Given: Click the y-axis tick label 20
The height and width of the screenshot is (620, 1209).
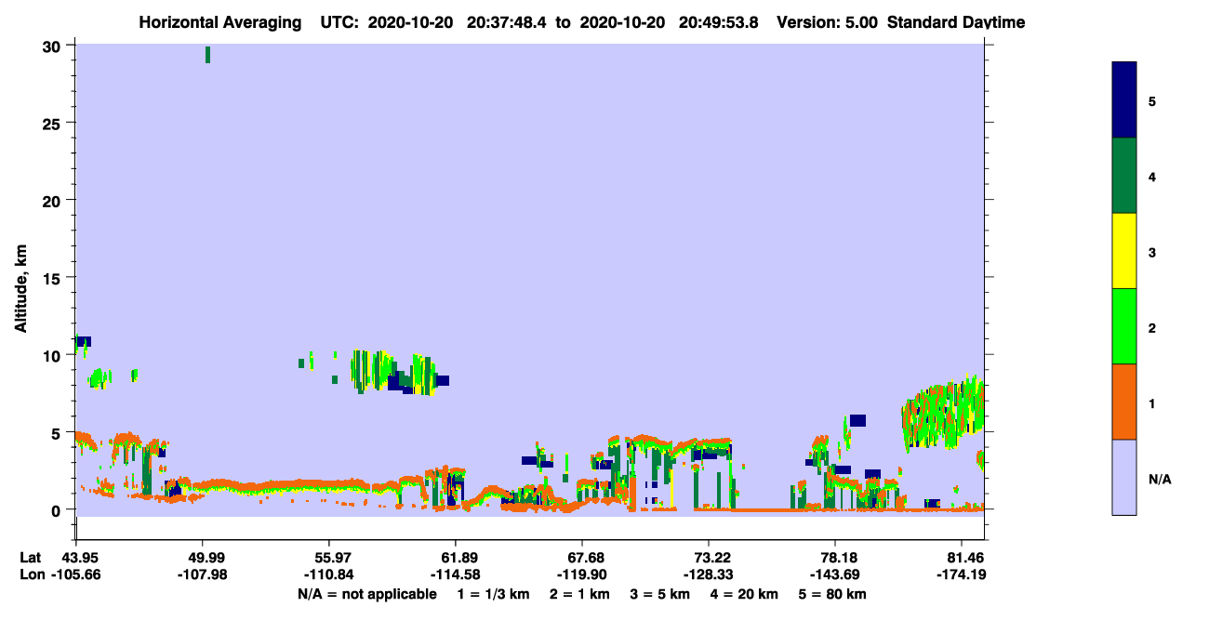Looking at the screenshot, I should point(53,201).
